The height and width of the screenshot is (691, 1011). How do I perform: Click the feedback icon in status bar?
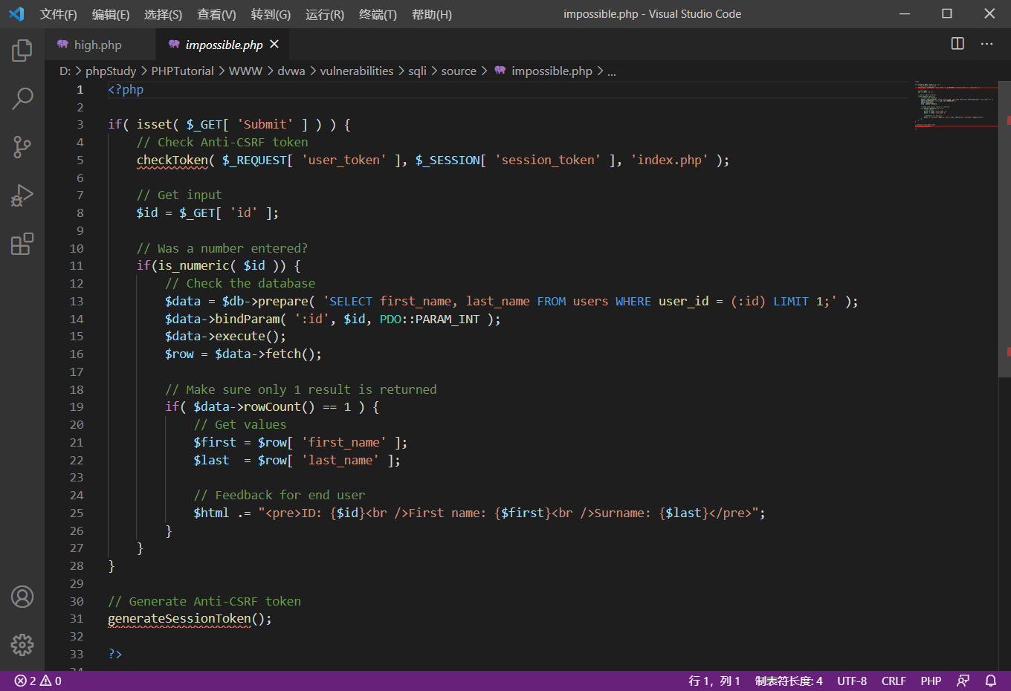(x=963, y=681)
